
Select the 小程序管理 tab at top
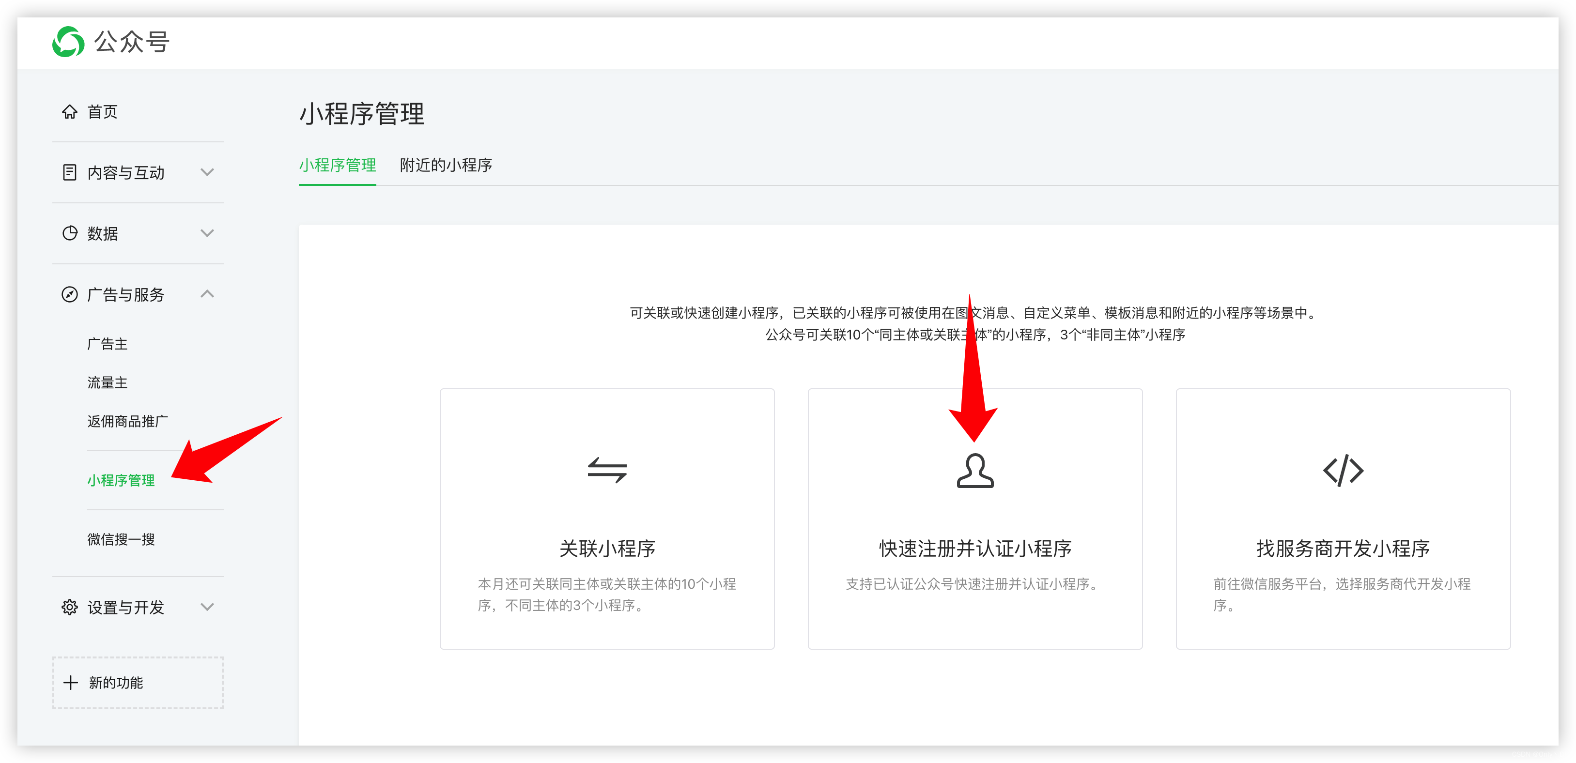(337, 165)
